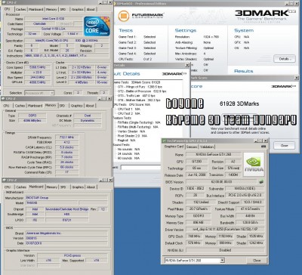Image resolution: width=302 pixels, height=275 pixels.
Task: Open the Graphics tab in top CPU-Z window
Action: [78, 9]
